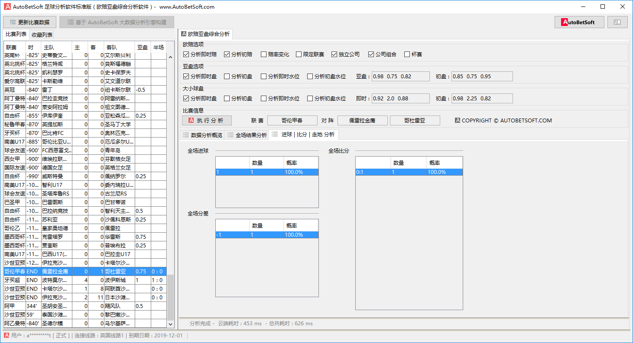Enable 杯赛 checkbox
Viewport: 633px width, 343px height.
413,54
